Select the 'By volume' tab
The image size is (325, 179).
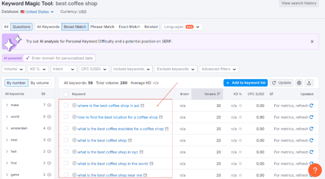tap(40, 83)
